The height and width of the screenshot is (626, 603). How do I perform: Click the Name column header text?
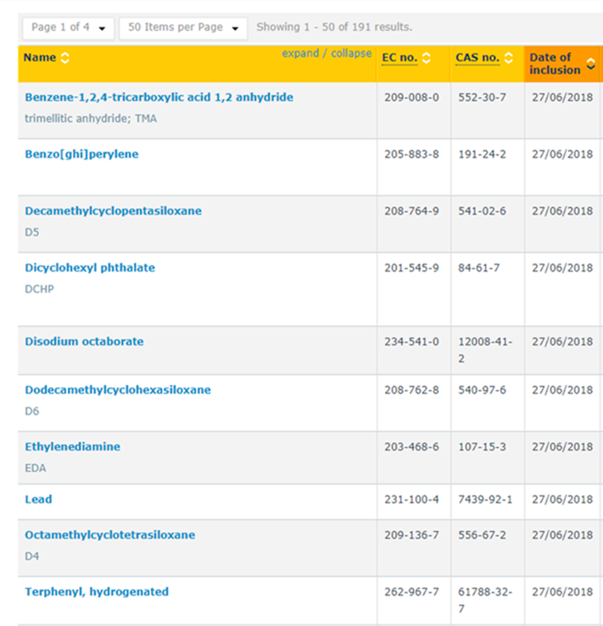40,59
